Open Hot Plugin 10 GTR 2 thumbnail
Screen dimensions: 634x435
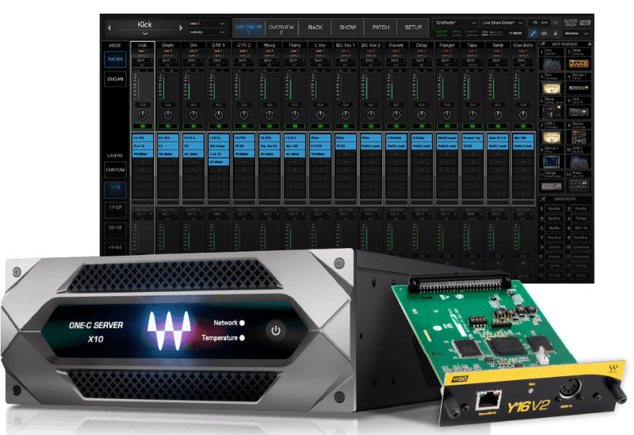[x=579, y=162]
